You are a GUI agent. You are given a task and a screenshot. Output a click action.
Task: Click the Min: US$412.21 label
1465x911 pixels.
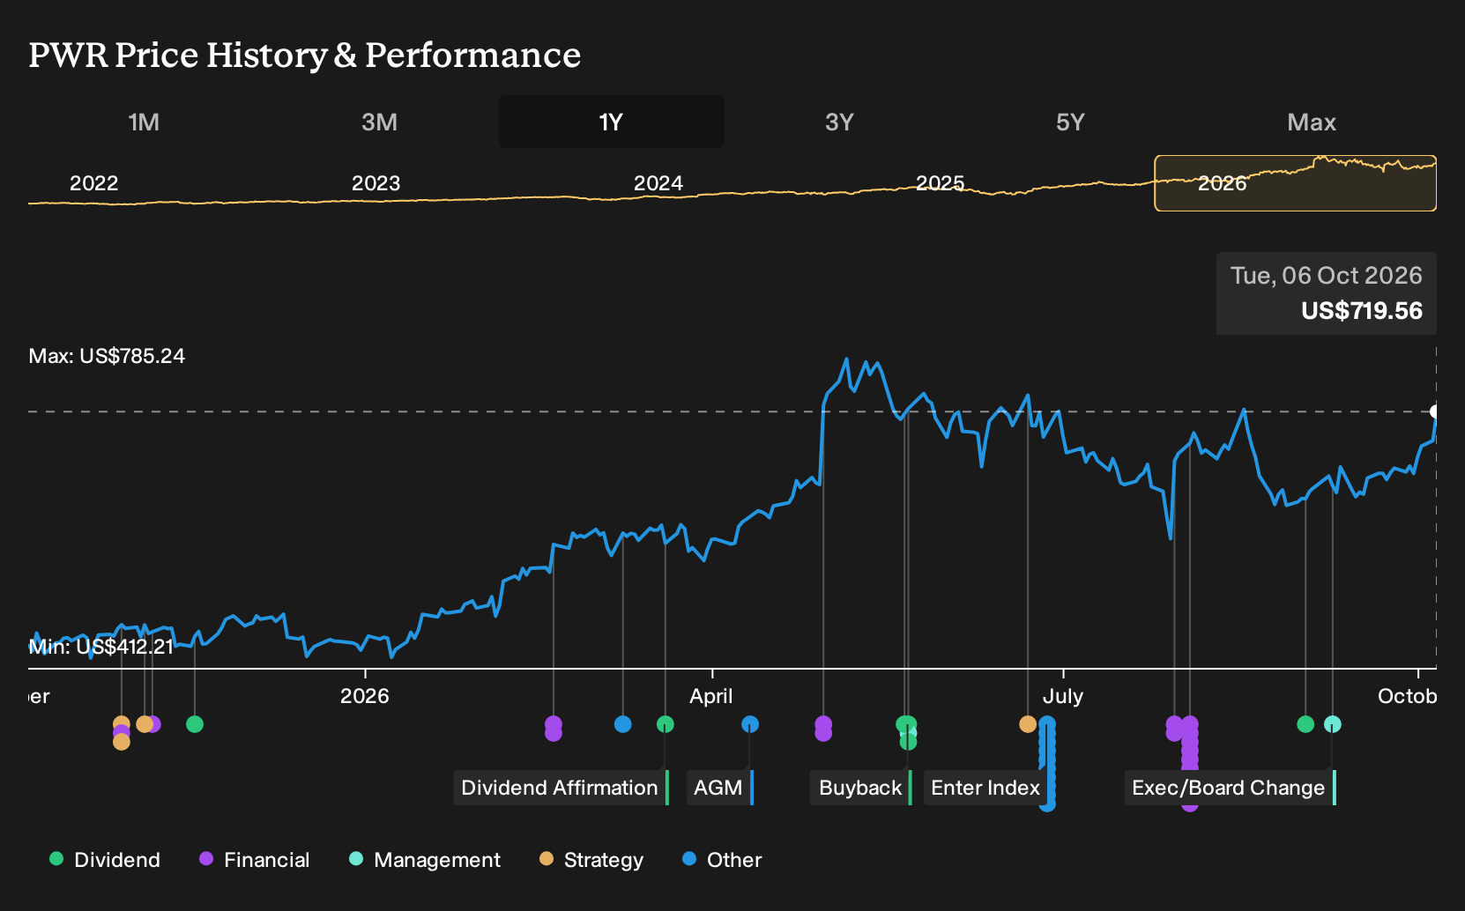[x=101, y=647]
